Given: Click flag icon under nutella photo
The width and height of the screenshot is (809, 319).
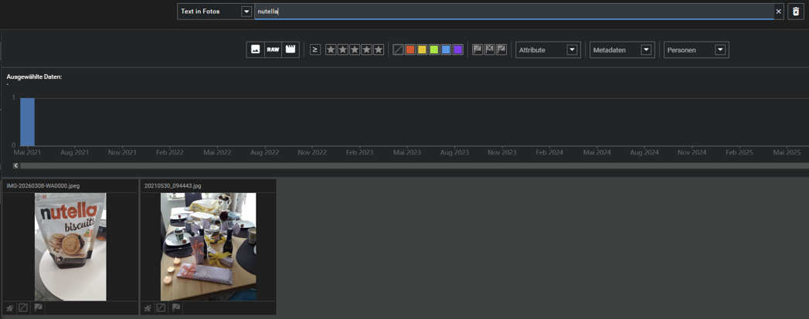Looking at the screenshot, I should click(x=38, y=307).
